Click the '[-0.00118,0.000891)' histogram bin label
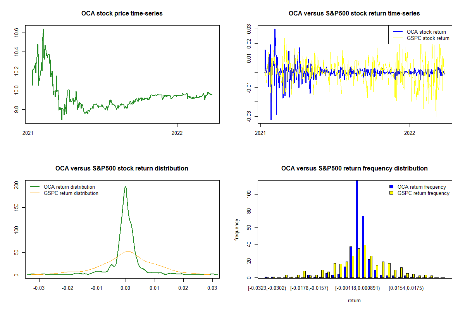The height and width of the screenshot is (310, 465). [x=357, y=288]
